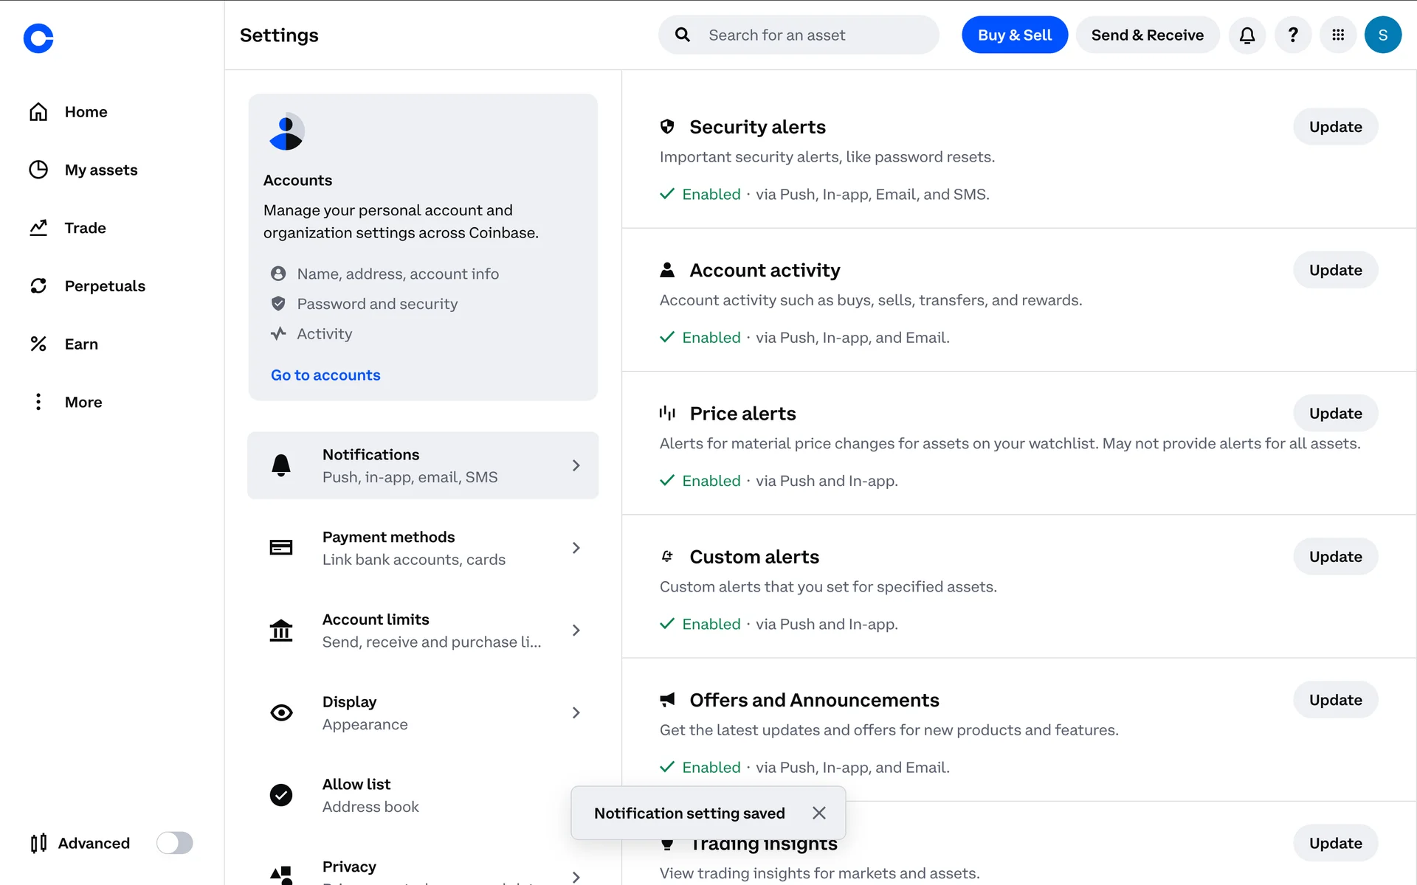Open the profile avatar labeled S
The height and width of the screenshot is (885, 1417).
[x=1382, y=35]
